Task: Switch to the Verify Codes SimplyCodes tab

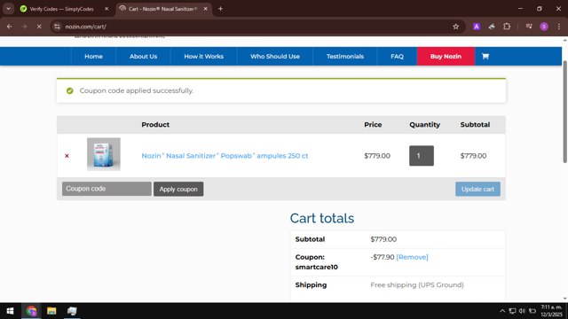Action: 61,9
